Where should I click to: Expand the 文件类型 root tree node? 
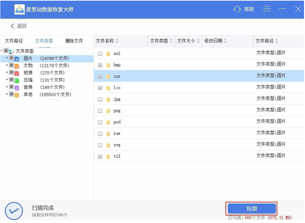tap(2, 51)
